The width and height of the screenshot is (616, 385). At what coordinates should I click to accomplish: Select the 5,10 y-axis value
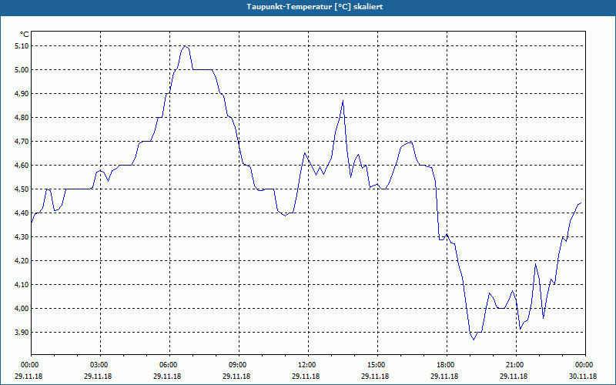[22, 46]
